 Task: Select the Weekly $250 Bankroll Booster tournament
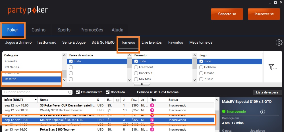click(108, 110)
